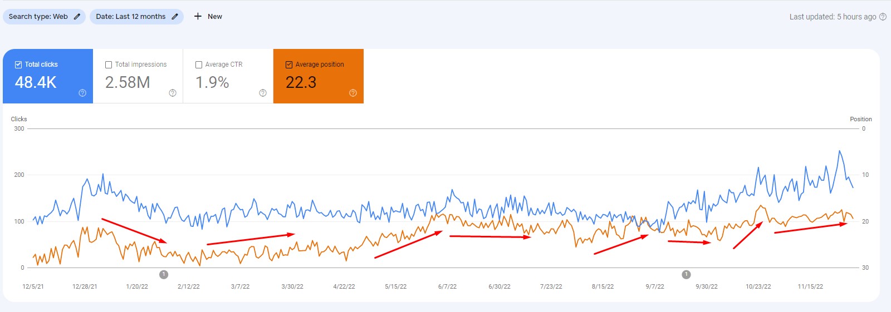
Task: Enable the Total impressions checkbox
Action: point(109,65)
